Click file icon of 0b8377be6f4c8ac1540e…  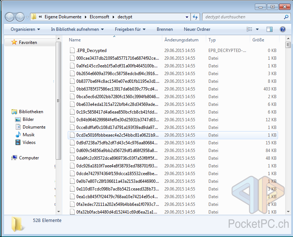pyautogui.click(x=72, y=81)
